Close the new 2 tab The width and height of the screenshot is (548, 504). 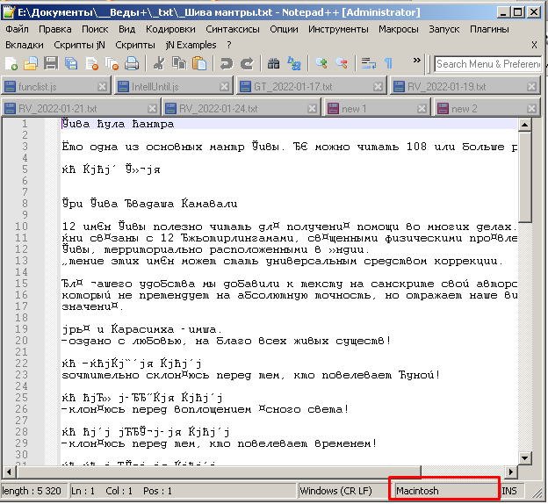(531, 109)
